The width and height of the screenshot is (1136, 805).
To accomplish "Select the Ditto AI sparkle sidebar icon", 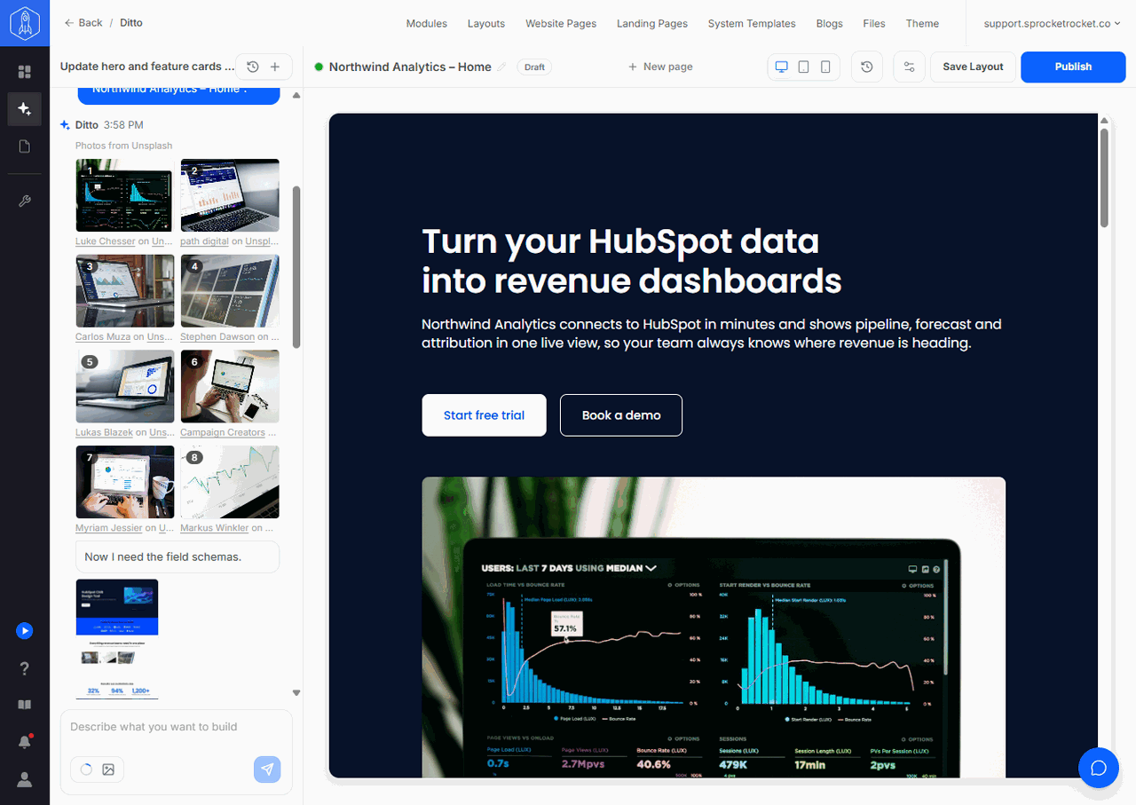I will pos(25,109).
